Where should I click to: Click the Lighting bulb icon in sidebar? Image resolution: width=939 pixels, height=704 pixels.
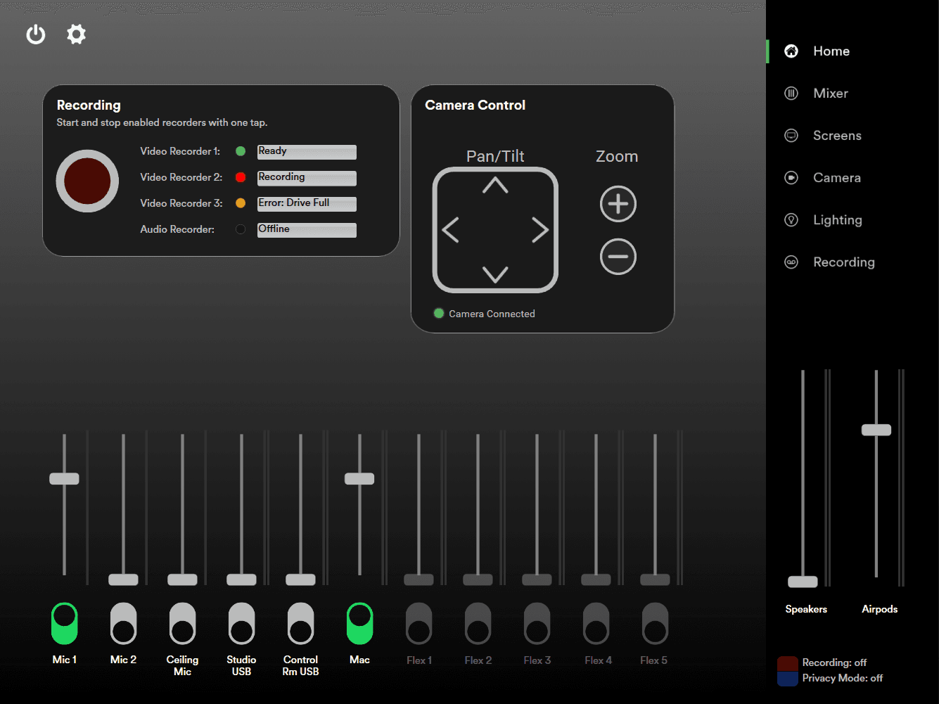pos(791,220)
